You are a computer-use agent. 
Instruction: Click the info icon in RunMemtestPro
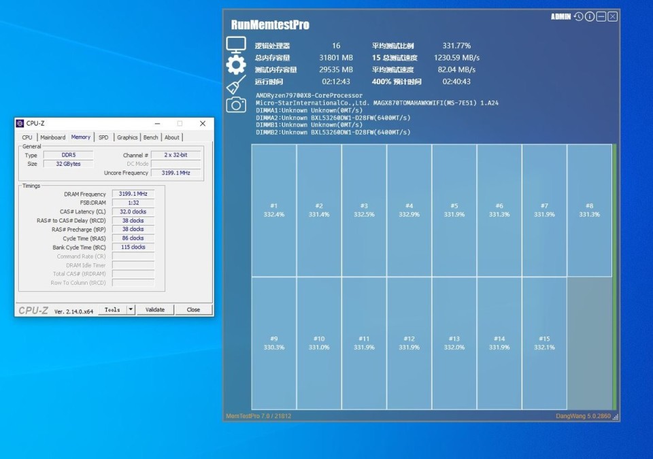pyautogui.click(x=590, y=16)
